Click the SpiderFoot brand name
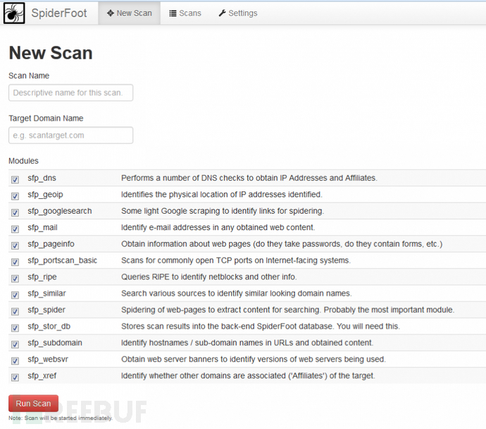This screenshot has height=429, width=486. click(59, 13)
